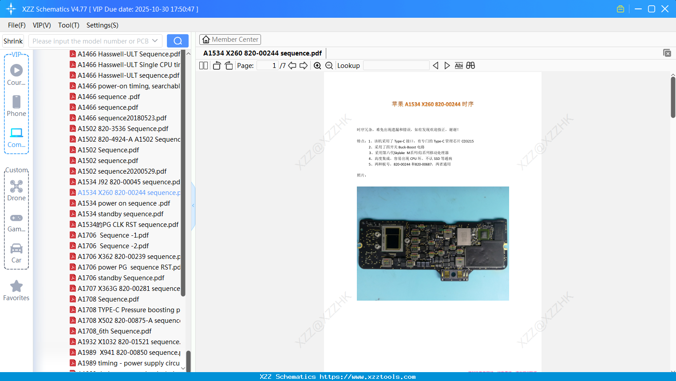Open A1706 Sequence -1.pdf
Image resolution: width=676 pixels, height=381 pixels.
pos(113,235)
